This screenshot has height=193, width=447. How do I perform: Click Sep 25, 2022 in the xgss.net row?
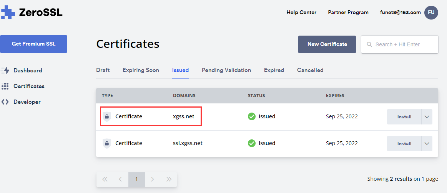pos(342,116)
